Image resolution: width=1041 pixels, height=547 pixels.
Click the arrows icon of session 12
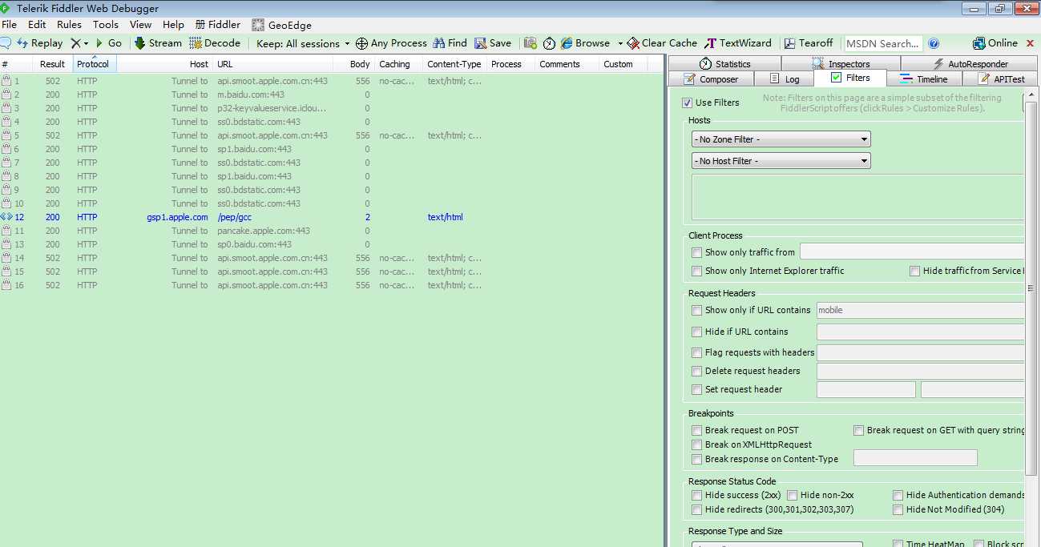pyautogui.click(x=6, y=217)
